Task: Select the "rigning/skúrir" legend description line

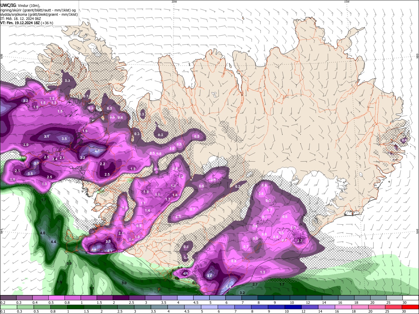Action: [x=38, y=10]
